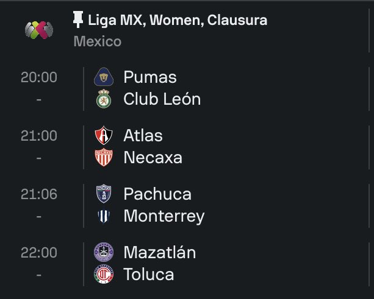Select the Pumas team name
Image resolution: width=374 pixels, height=299 pixels.
[150, 77]
